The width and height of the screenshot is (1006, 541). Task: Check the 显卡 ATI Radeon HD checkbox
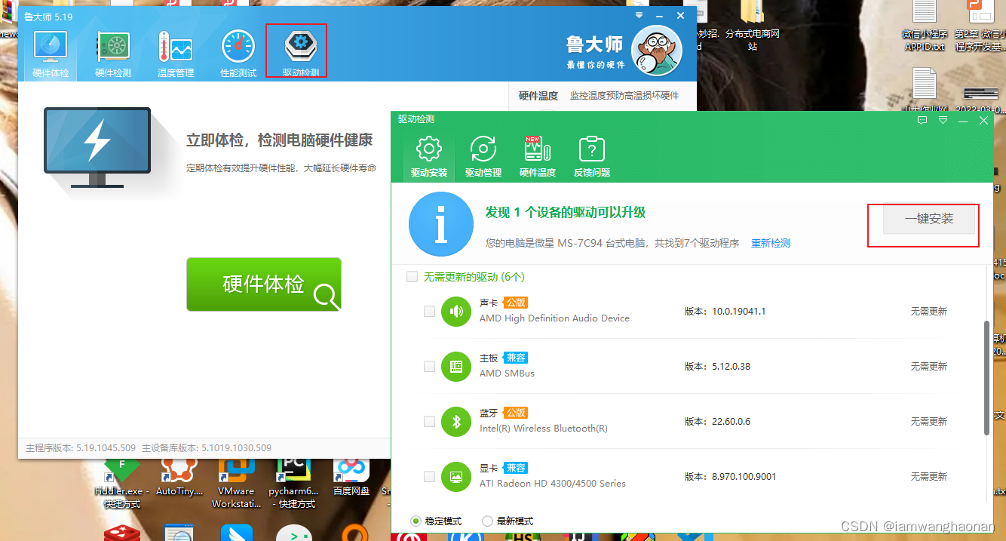point(429,476)
